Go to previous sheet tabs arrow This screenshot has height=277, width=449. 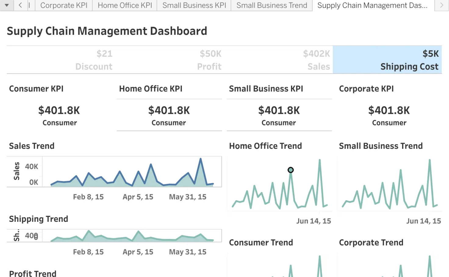tap(20, 5)
